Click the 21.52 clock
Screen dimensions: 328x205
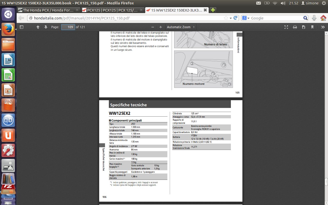coord(293,3)
